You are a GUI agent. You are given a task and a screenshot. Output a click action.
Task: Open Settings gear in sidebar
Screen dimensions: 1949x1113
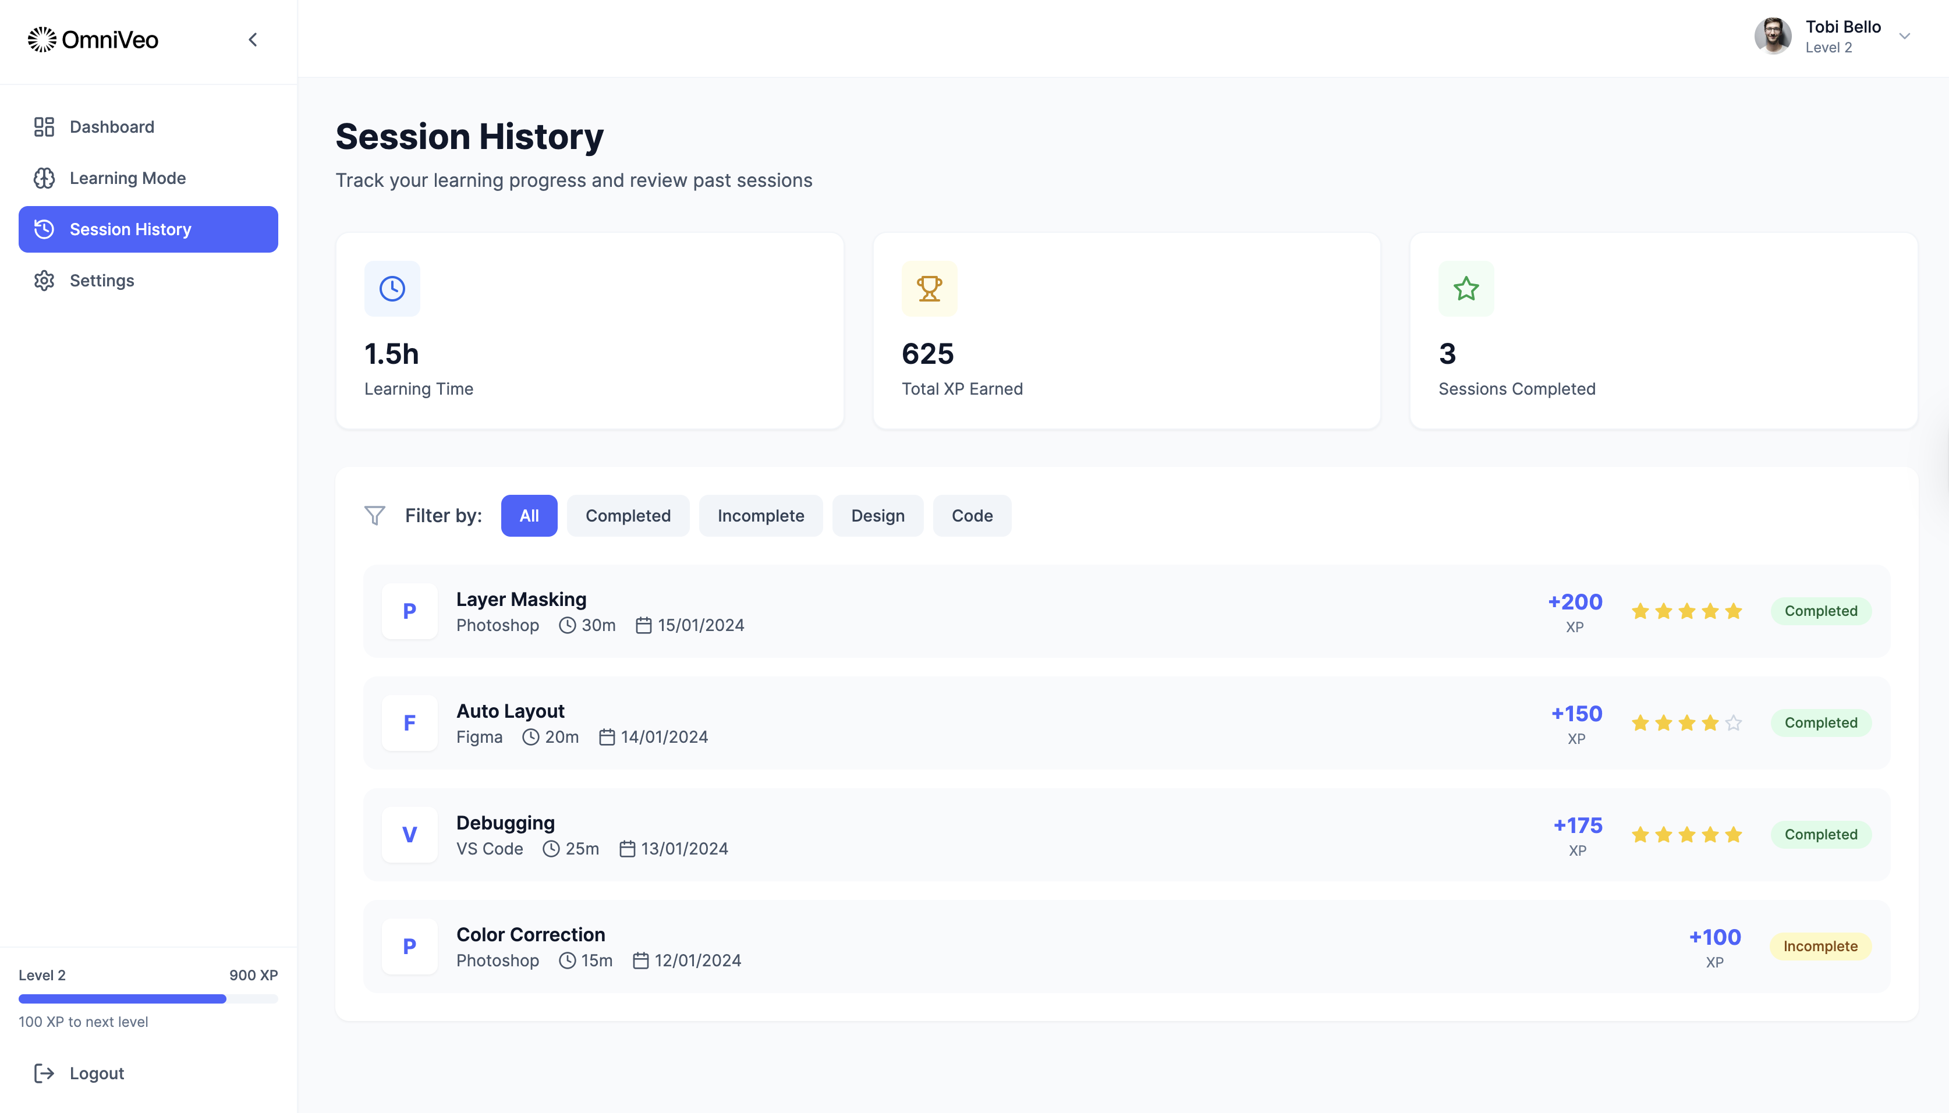44,281
